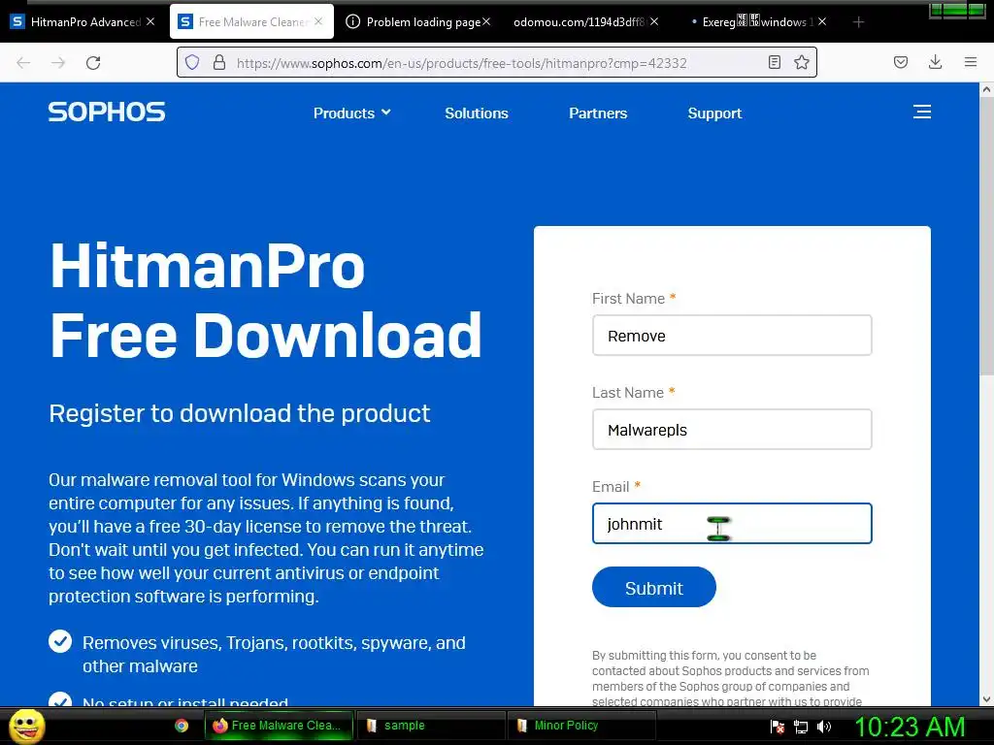
Task: Click the First Name field
Action: pyautogui.click(x=732, y=335)
